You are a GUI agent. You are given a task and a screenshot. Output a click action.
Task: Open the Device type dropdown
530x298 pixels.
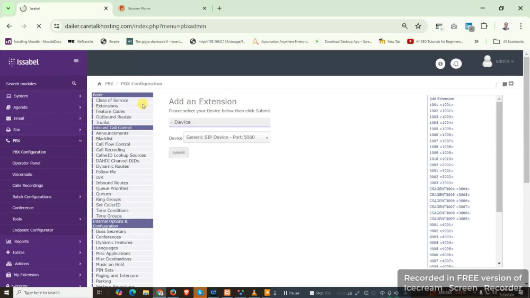[x=226, y=138]
